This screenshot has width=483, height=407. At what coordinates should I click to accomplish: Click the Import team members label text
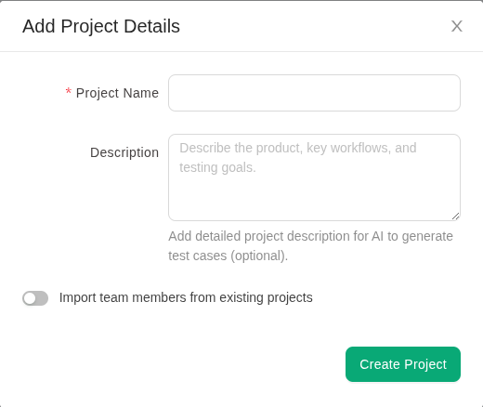pyautogui.click(x=186, y=297)
